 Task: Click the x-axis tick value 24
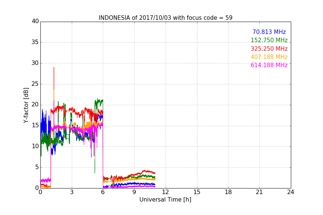click(x=290, y=192)
